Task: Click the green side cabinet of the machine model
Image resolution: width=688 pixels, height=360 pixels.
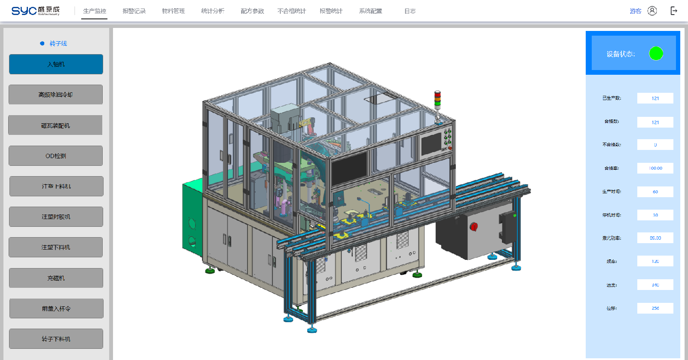Action: (x=192, y=218)
